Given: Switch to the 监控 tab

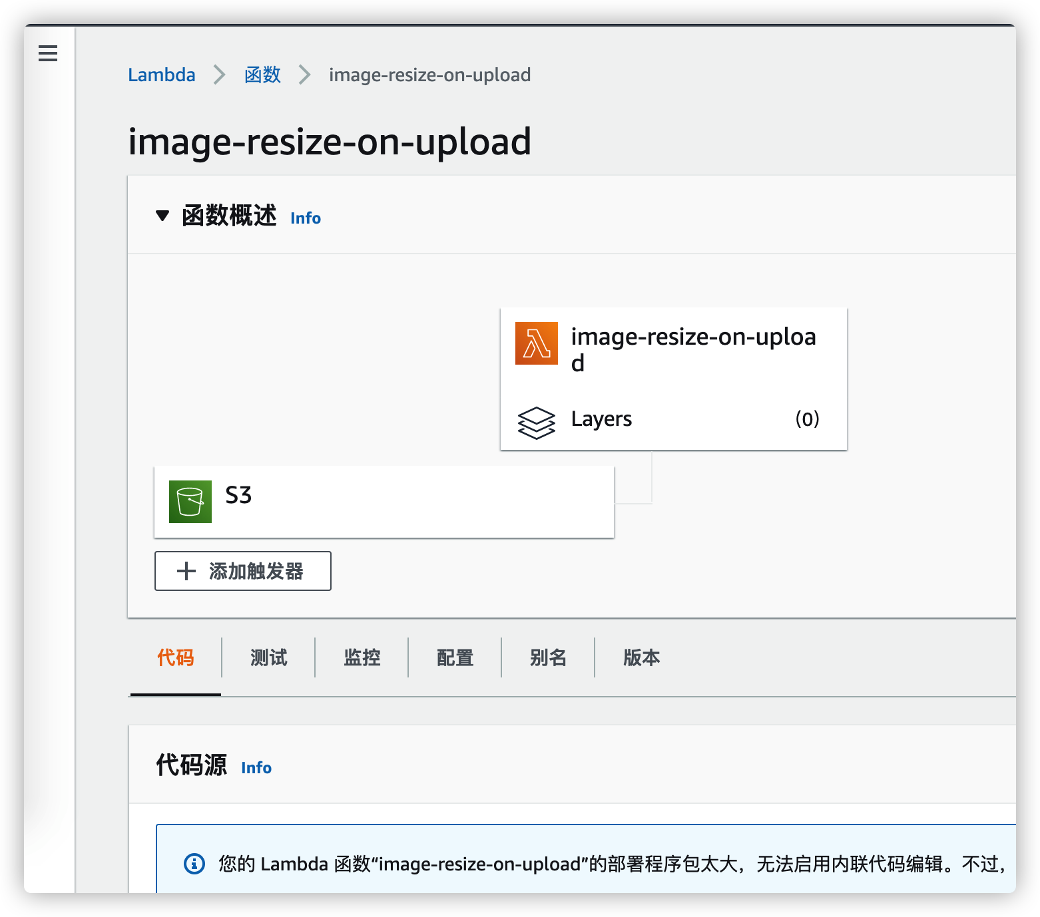Looking at the screenshot, I should click(362, 657).
